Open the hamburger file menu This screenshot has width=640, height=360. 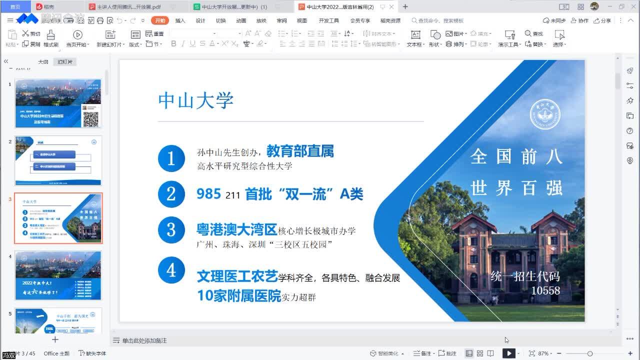[x=10, y=20]
